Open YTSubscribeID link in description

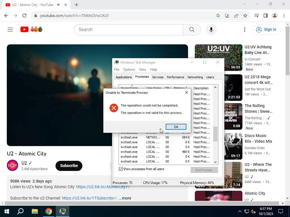(89, 198)
